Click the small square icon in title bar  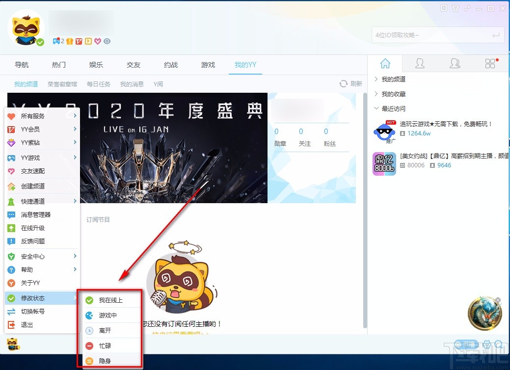443,8
